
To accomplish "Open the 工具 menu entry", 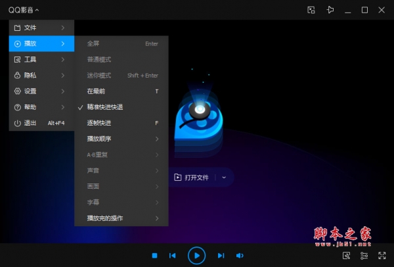I will click(x=41, y=59).
